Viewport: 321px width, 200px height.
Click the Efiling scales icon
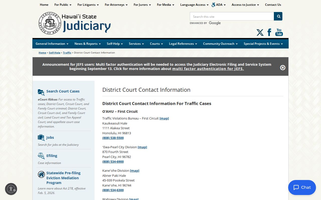[x=41, y=156]
